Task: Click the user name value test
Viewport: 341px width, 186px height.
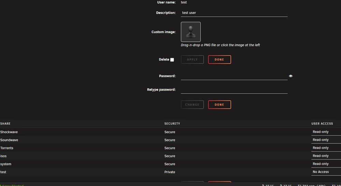Action: pos(184,2)
